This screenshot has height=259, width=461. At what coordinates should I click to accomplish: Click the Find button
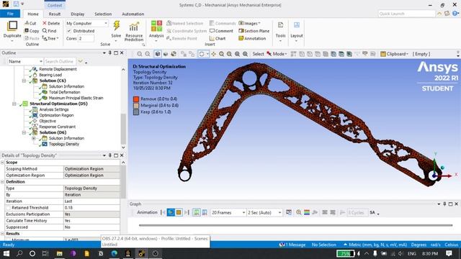point(50,31)
